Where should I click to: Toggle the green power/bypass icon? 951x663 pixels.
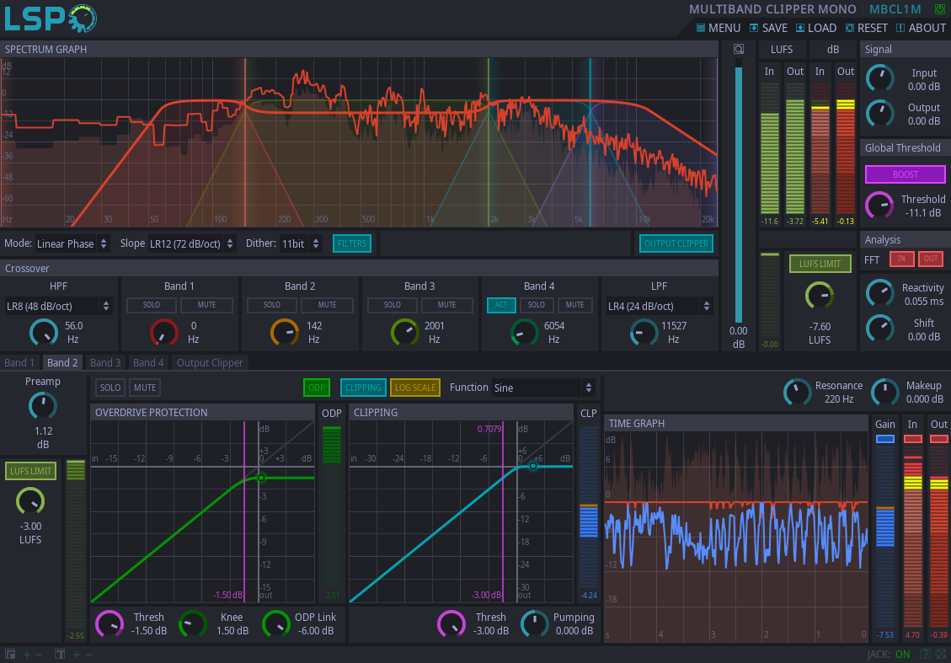click(939, 9)
